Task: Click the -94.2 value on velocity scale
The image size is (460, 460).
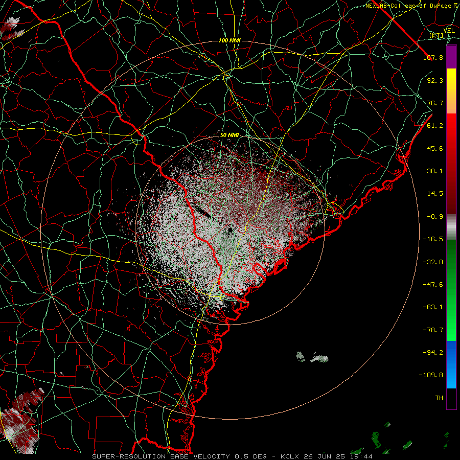Action: click(x=433, y=353)
